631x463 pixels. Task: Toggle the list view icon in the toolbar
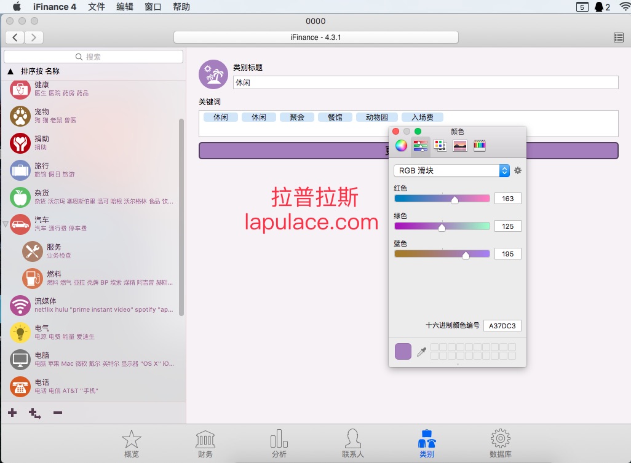[619, 38]
